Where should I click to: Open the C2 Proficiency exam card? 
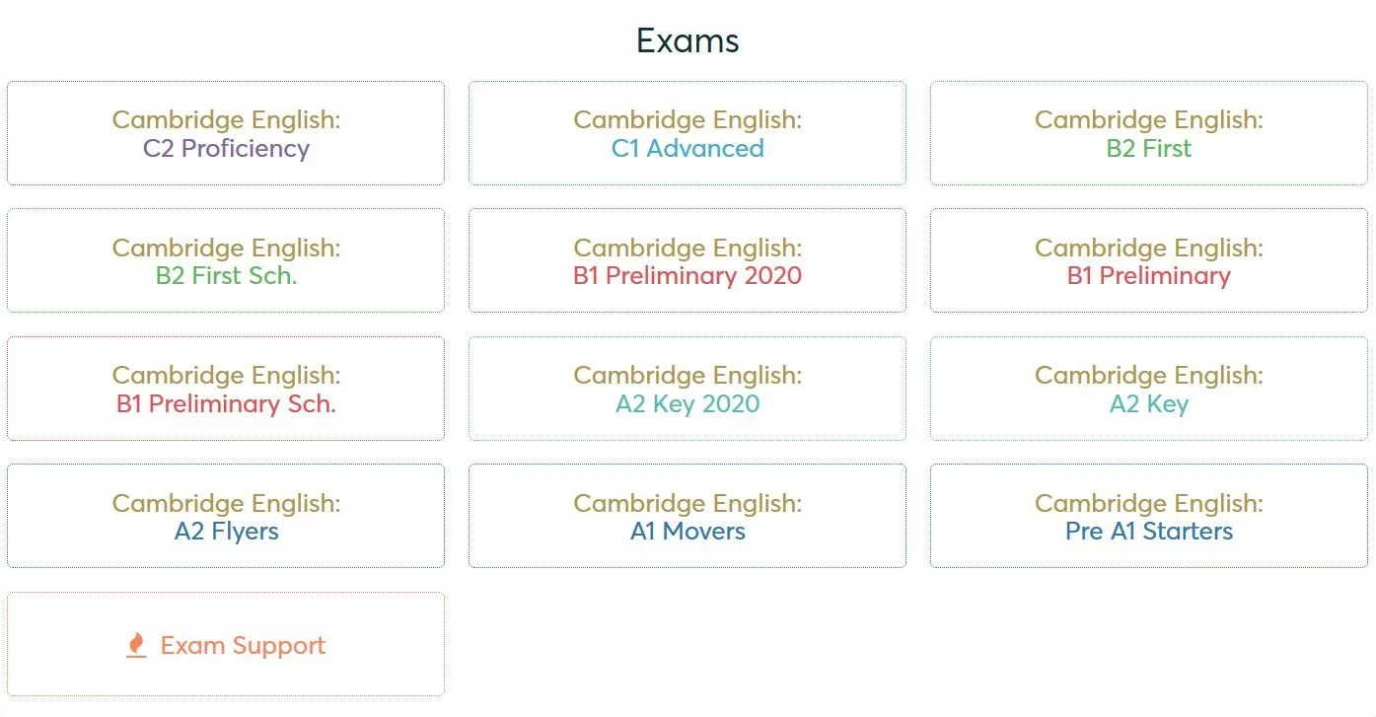[226, 149]
